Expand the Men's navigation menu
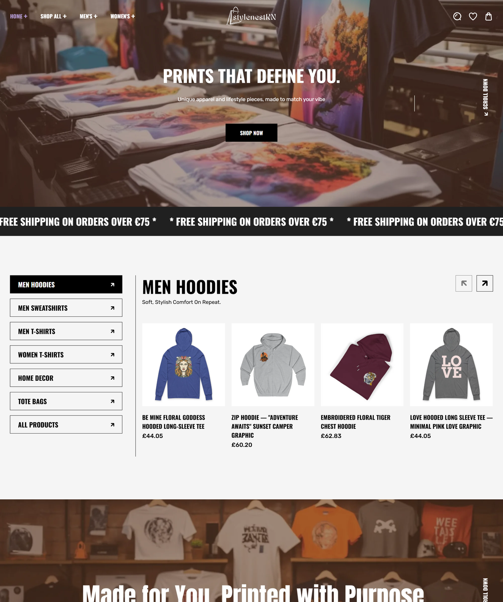The width and height of the screenshot is (503, 602). click(x=88, y=16)
